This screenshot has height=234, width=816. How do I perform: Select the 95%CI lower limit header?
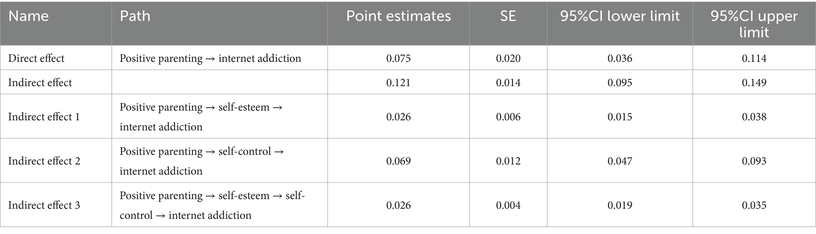pyautogui.click(x=620, y=16)
